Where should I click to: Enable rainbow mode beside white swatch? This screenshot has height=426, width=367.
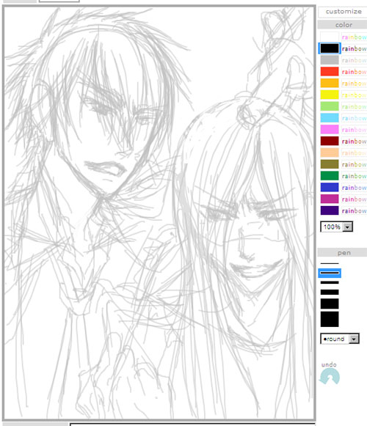coord(355,37)
